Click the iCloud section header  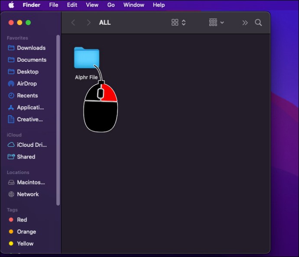pos(14,135)
